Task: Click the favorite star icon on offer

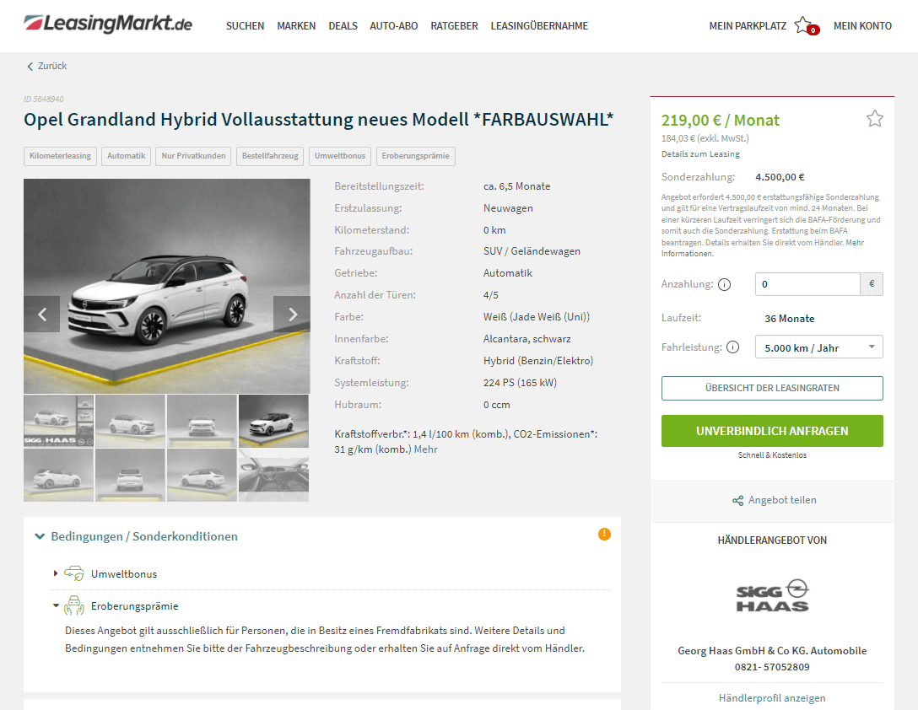Action: [875, 119]
